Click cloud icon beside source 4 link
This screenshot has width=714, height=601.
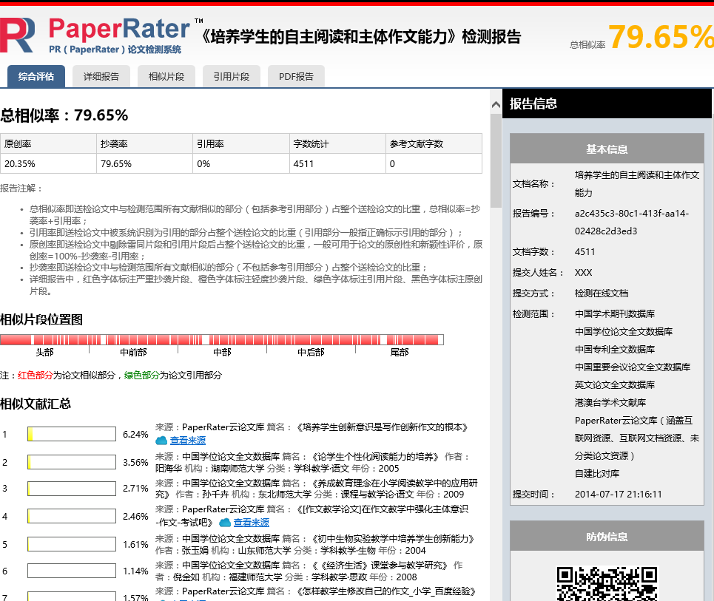point(226,523)
